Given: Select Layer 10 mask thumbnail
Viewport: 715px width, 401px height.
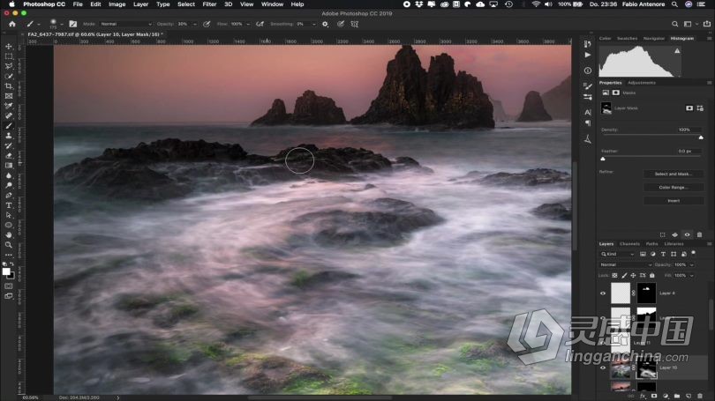Looking at the screenshot, I should [x=647, y=368].
